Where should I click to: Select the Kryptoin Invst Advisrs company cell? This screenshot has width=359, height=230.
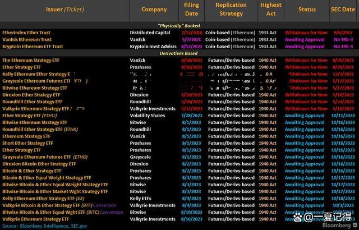[153, 47]
